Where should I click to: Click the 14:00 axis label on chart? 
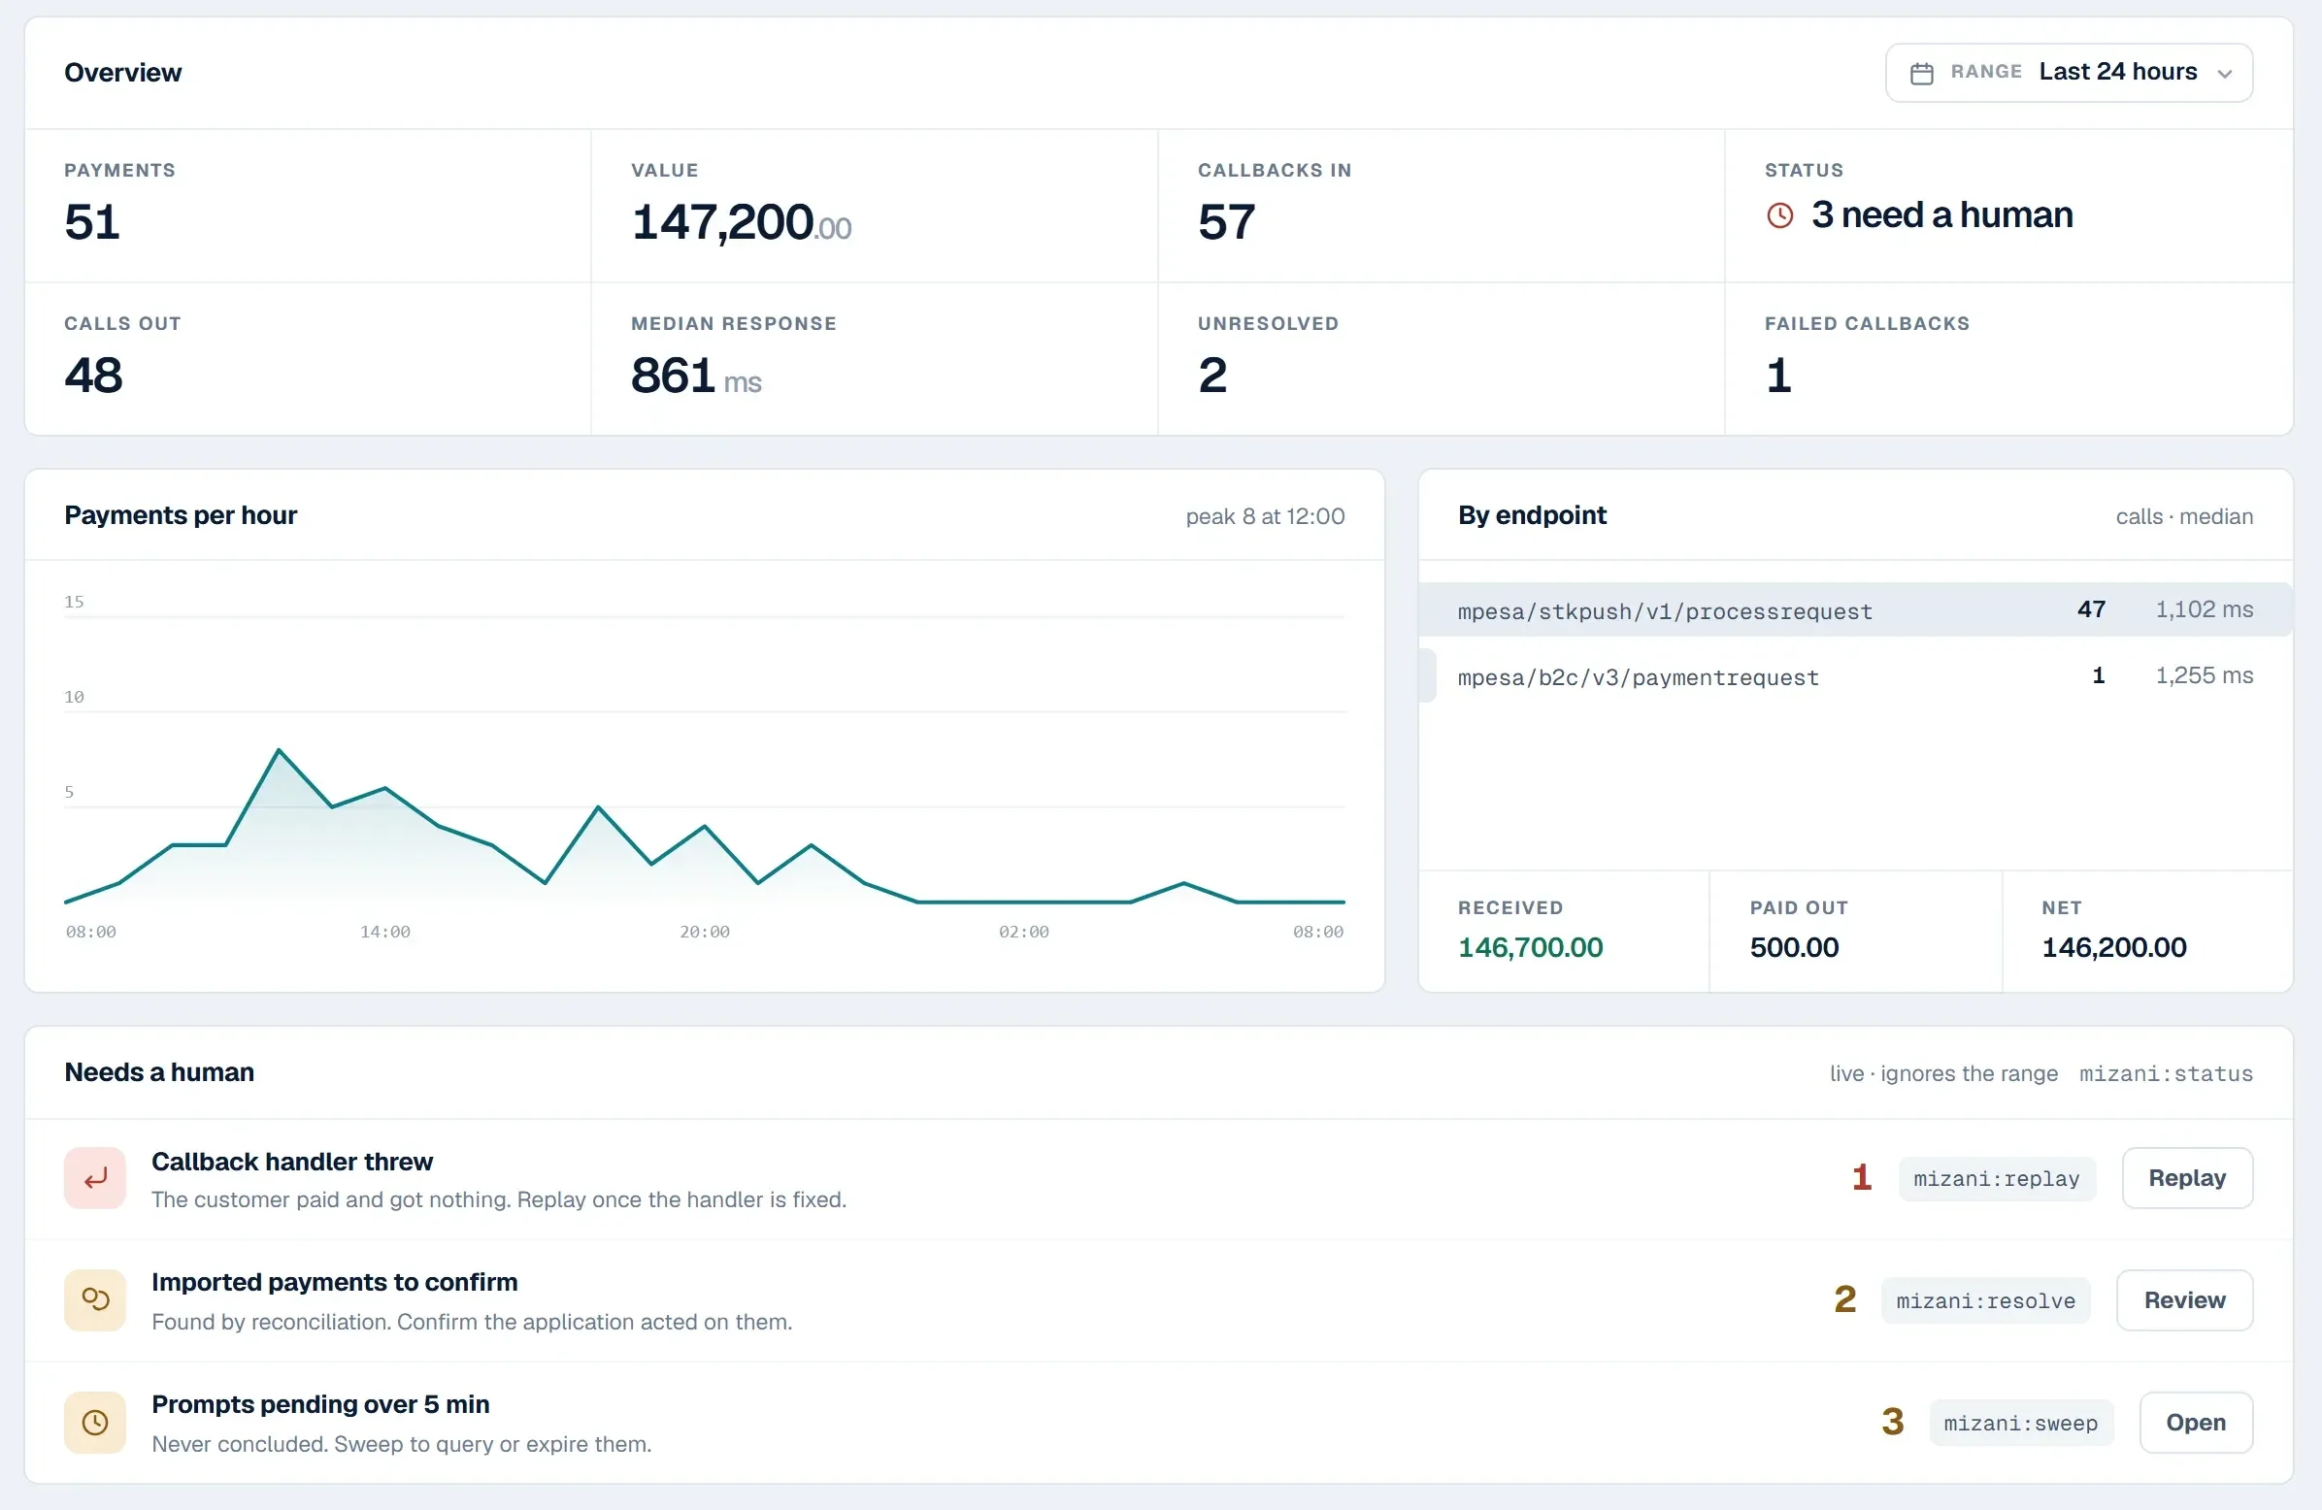[x=385, y=933]
